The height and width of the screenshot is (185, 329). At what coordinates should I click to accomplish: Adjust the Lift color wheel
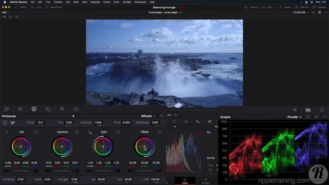coord(21,146)
